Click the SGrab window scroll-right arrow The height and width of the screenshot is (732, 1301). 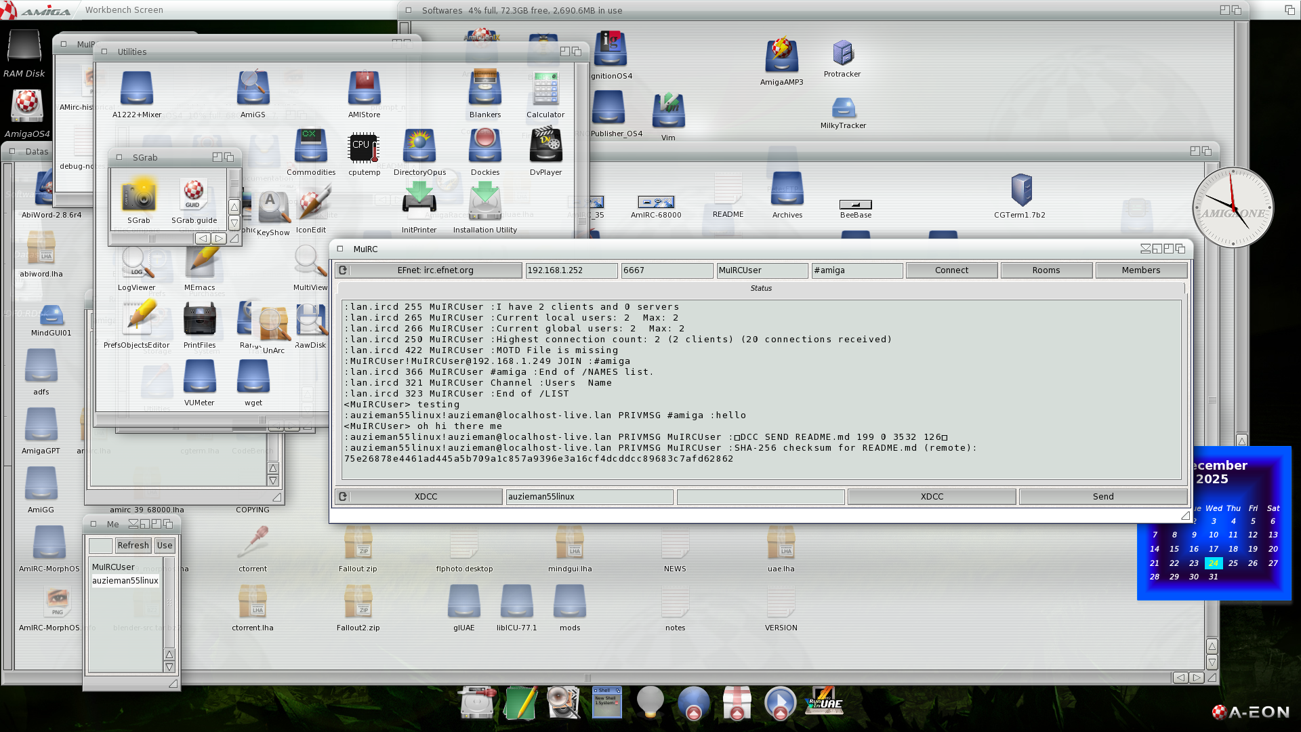tap(218, 239)
